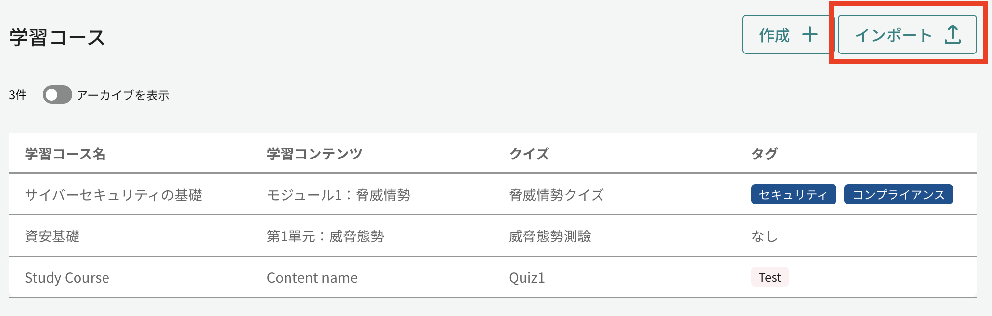Click the インポート button label
992x316 pixels.
(893, 35)
